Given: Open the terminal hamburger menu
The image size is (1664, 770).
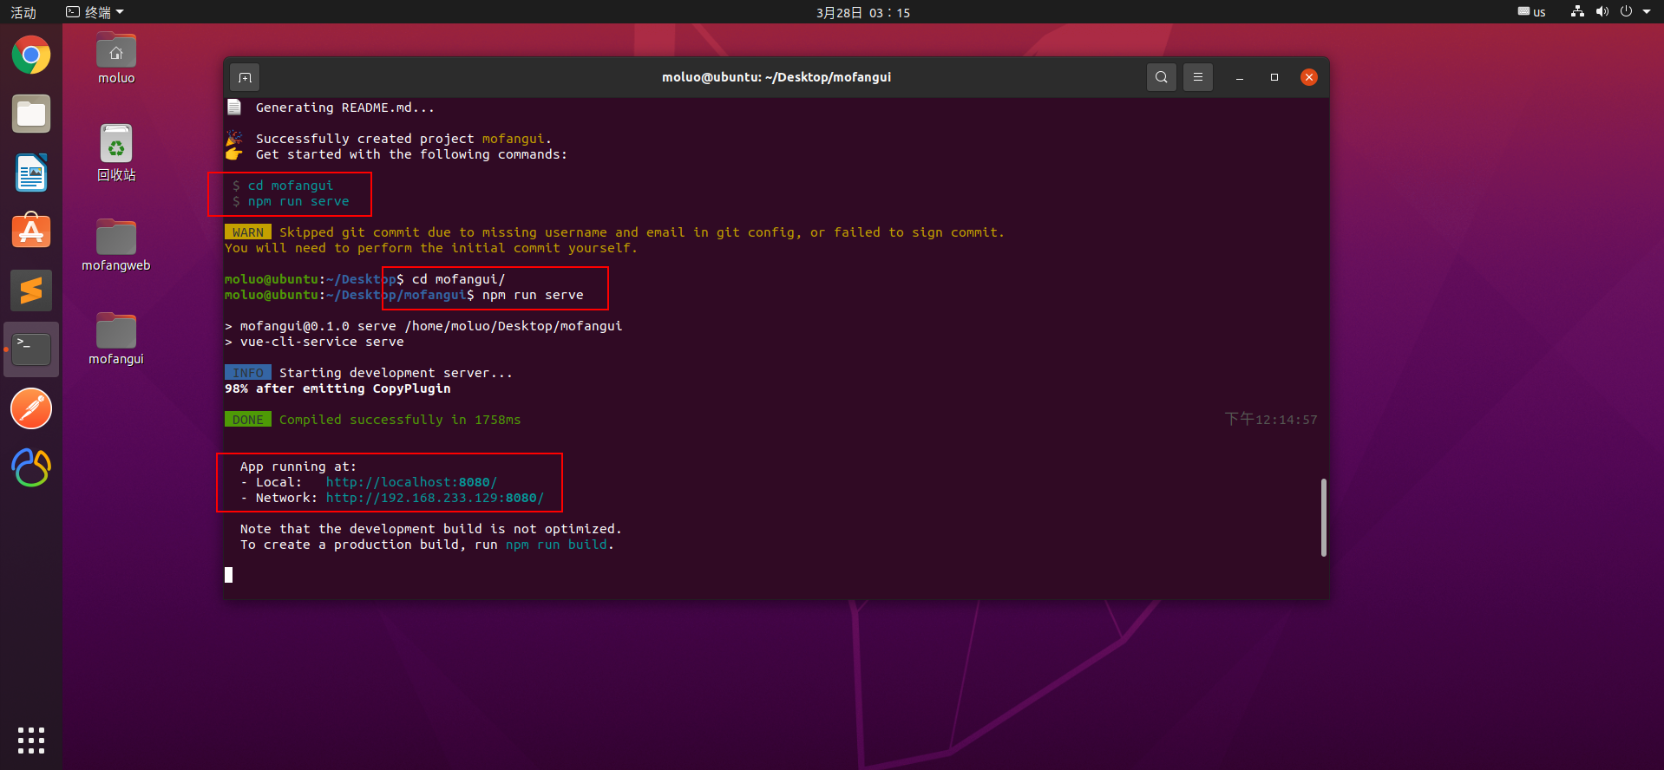Looking at the screenshot, I should coord(1198,77).
